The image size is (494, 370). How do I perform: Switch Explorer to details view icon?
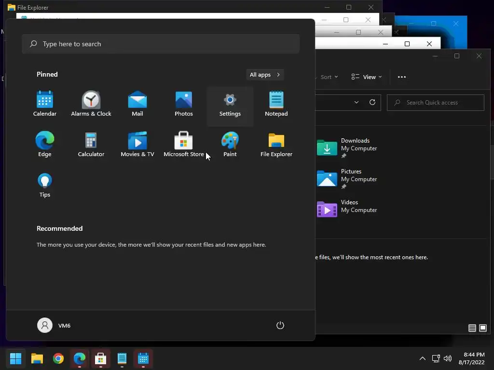[x=472, y=328]
